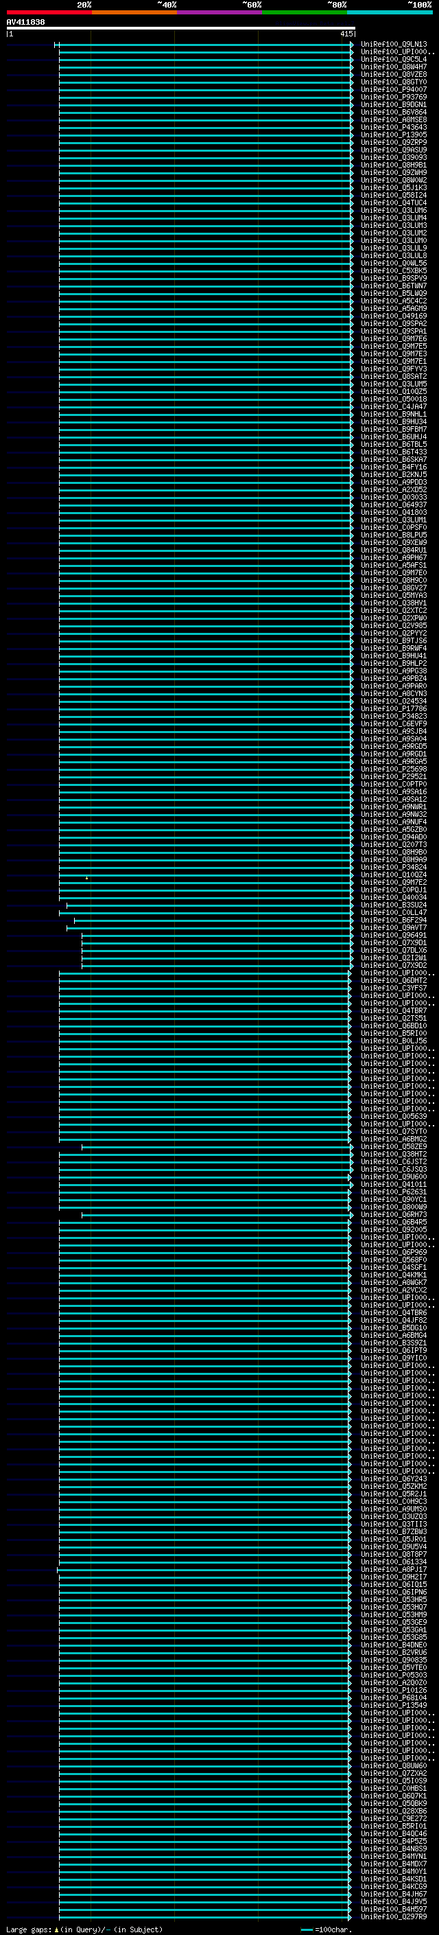The height and width of the screenshot is (1935, 439).
Task: Click the UniRef100_Q9ZRP9 label
Action: pyautogui.click(x=394, y=142)
